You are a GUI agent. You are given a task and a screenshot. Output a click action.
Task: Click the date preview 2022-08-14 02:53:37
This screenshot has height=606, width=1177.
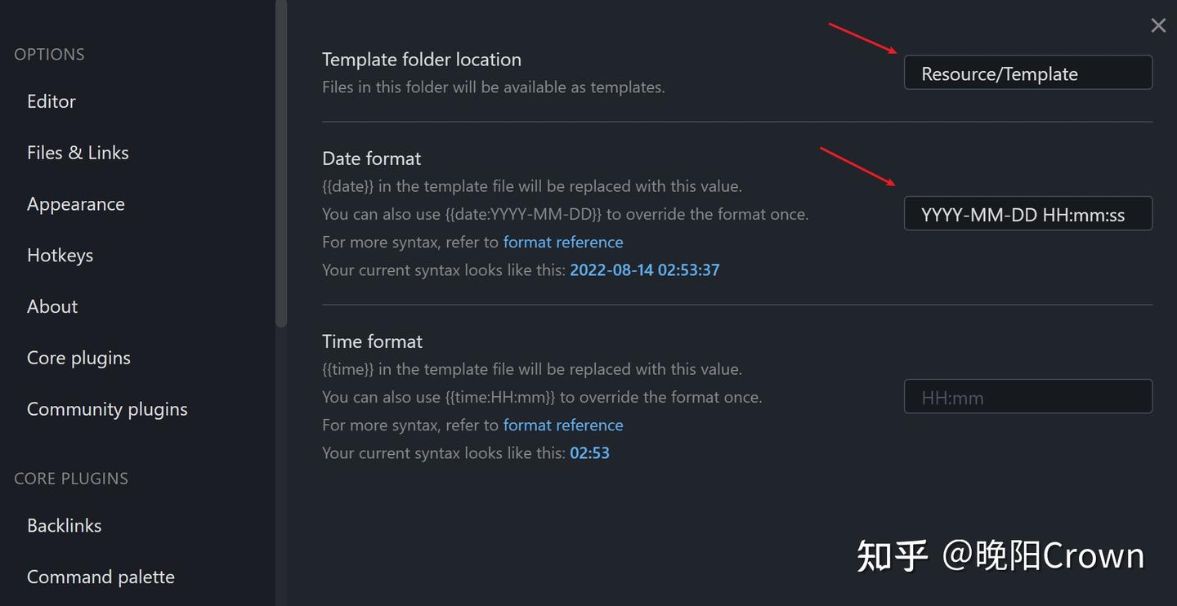644,270
